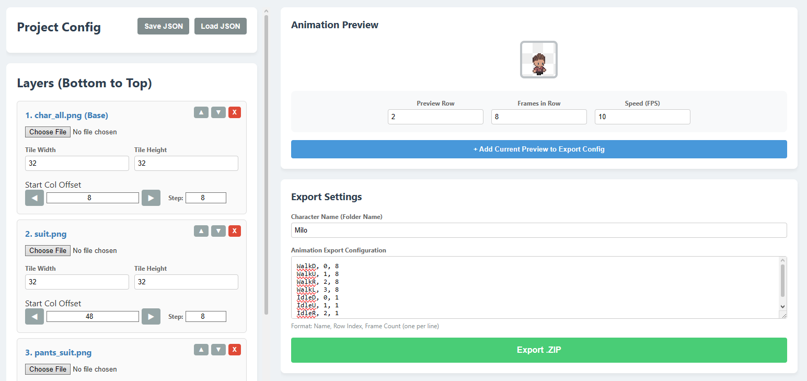This screenshot has height=381, width=807.
Task: Edit suit.png Tile Height field
Action: [x=186, y=282]
